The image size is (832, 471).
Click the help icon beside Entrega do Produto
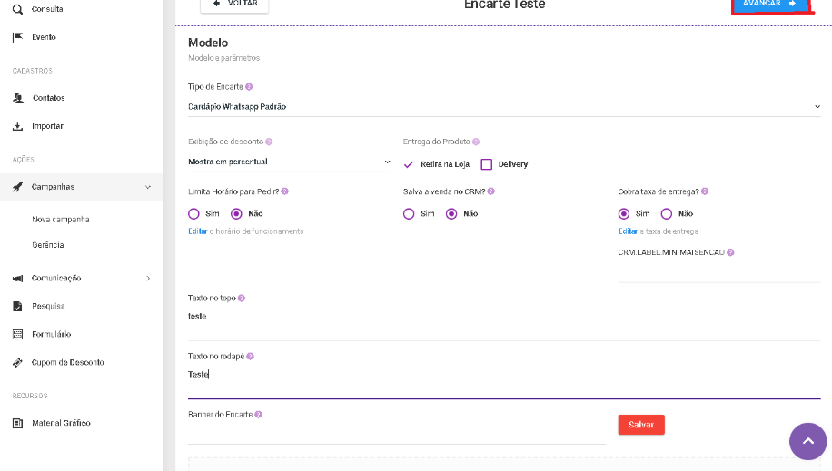476,142
